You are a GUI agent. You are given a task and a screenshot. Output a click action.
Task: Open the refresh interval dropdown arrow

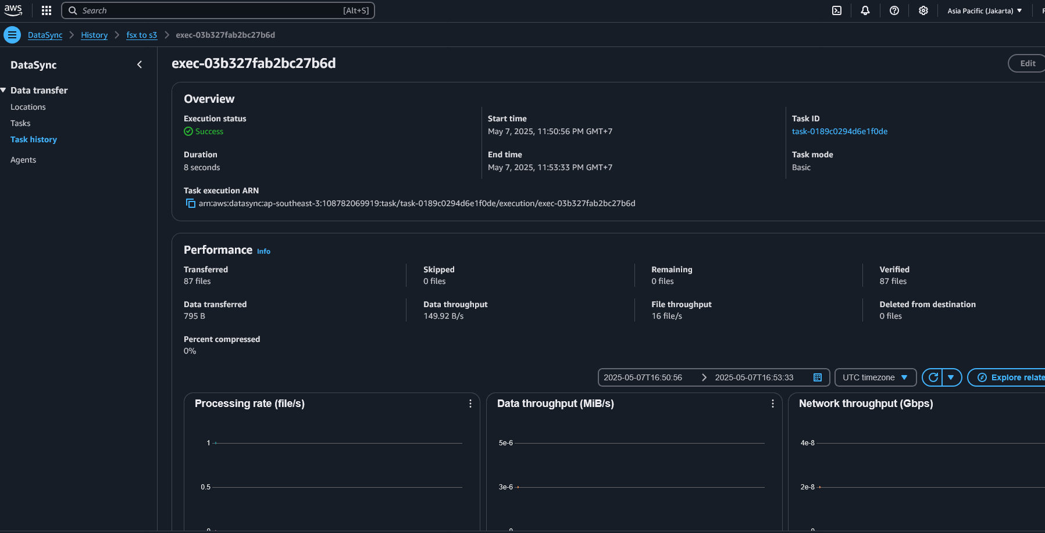(x=951, y=377)
